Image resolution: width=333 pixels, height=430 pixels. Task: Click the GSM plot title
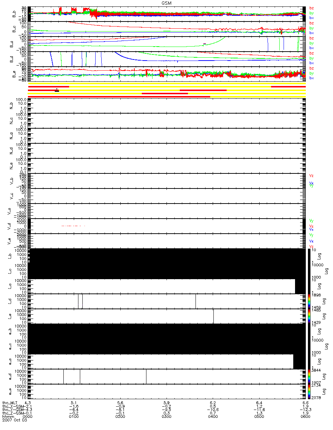(x=166, y=3)
